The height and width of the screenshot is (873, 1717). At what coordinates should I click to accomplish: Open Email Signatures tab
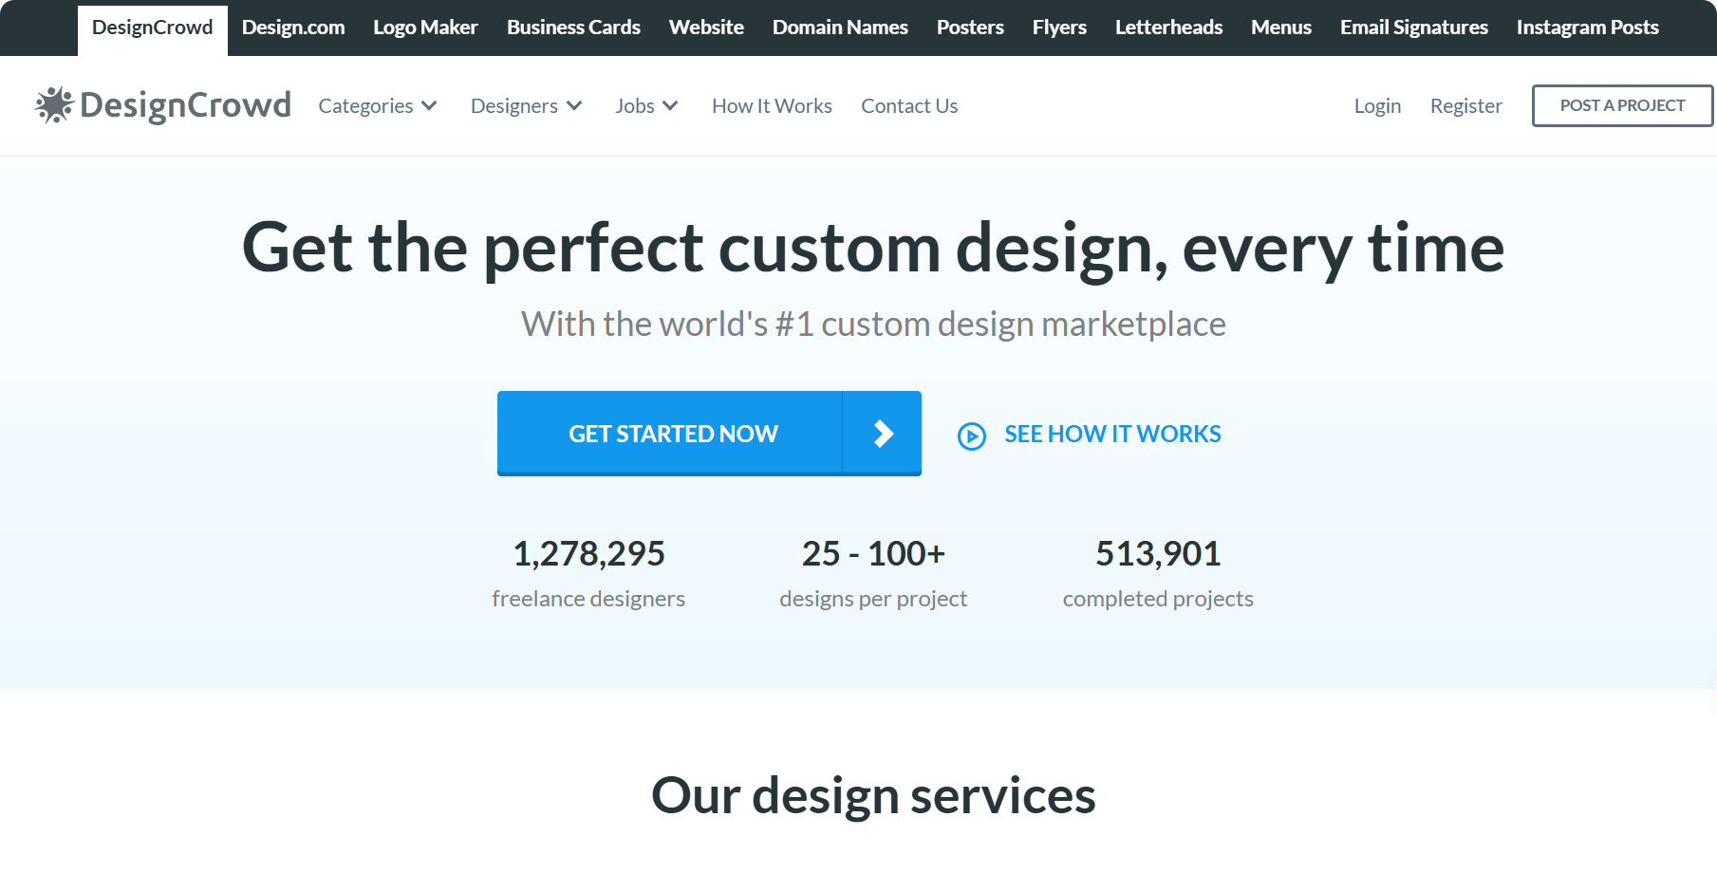pyautogui.click(x=1414, y=28)
